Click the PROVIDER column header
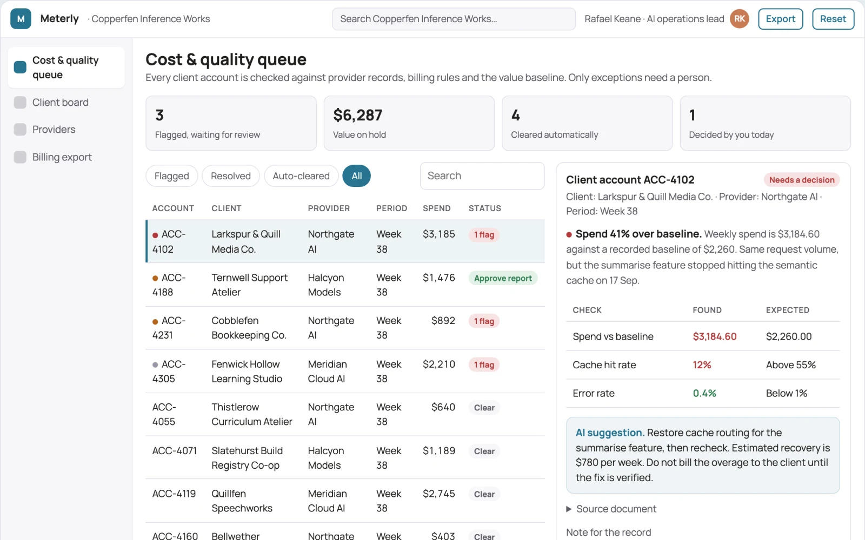The image size is (865, 540). pos(329,208)
